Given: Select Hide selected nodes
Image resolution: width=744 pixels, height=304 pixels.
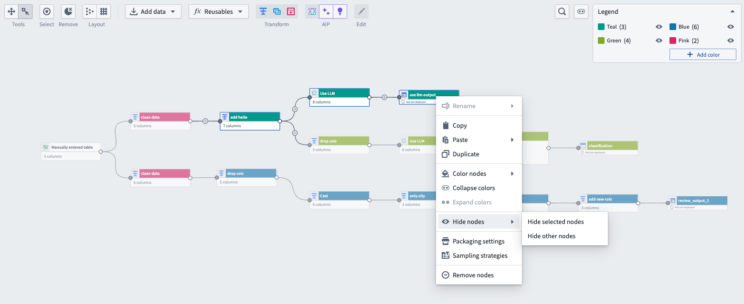Looking at the screenshot, I should tap(565, 222).
